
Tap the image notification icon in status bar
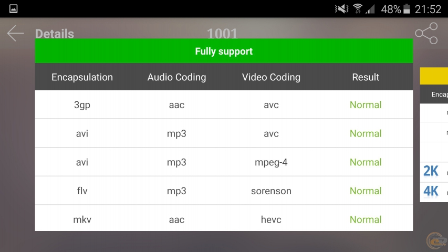[x=14, y=9]
